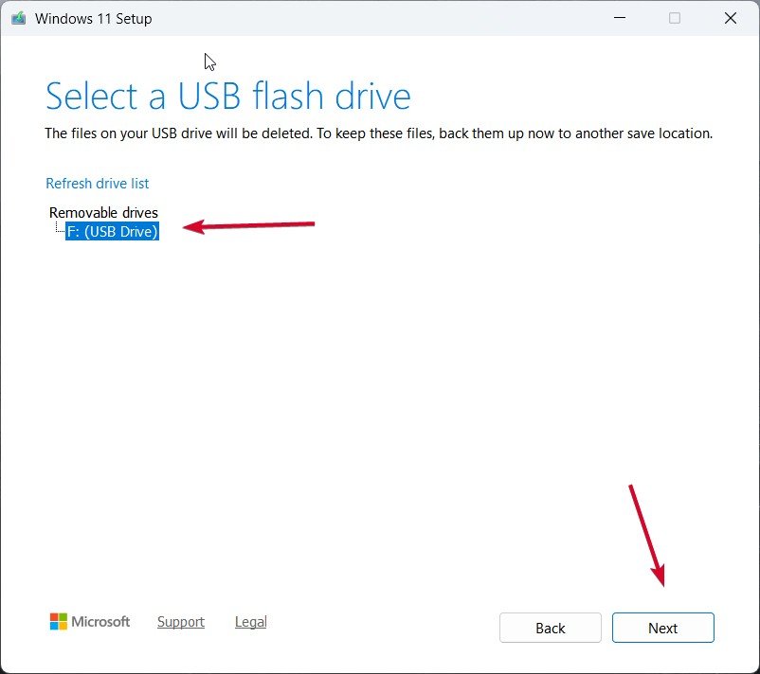Click the Select a USB flash drive heading

(227, 96)
